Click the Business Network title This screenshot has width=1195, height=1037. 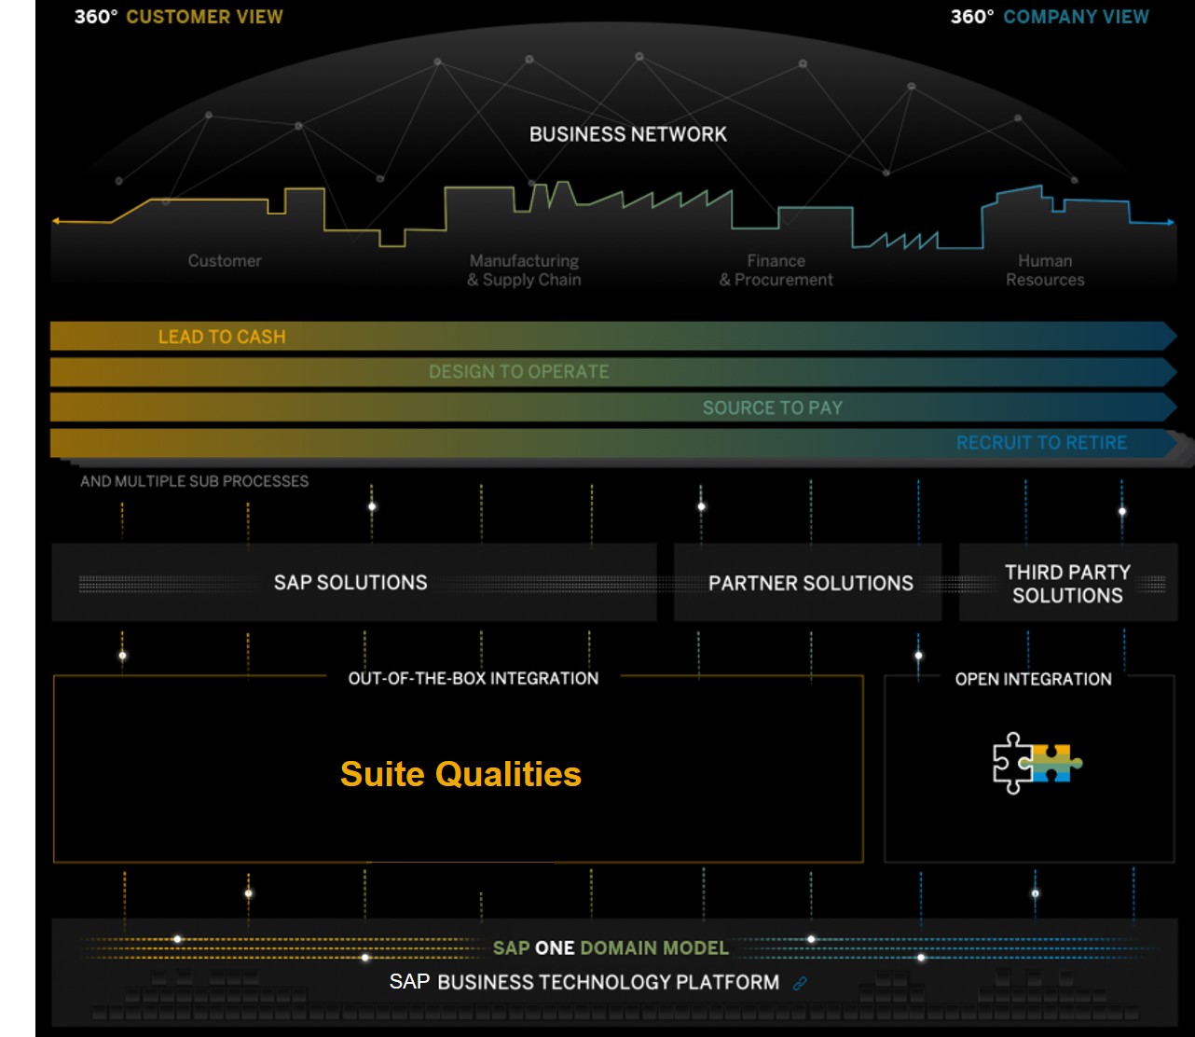[x=627, y=134]
